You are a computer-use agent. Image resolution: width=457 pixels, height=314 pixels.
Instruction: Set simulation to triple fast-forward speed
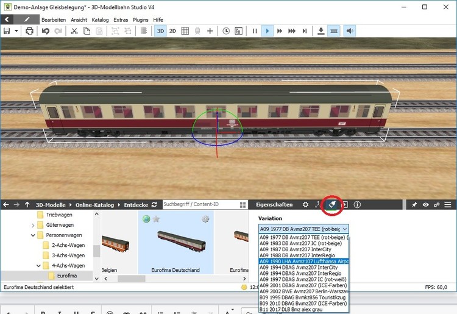[x=292, y=31]
